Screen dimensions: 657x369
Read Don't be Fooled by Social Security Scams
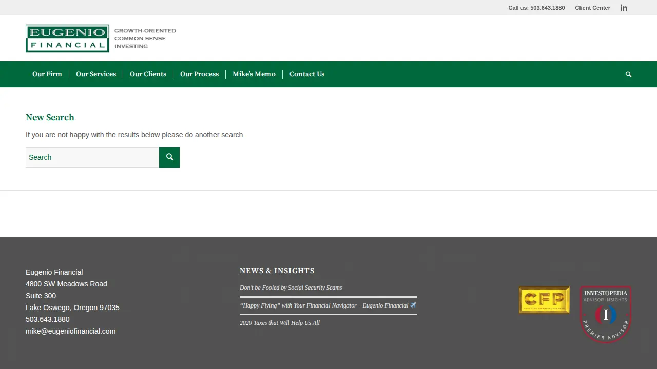click(291, 288)
